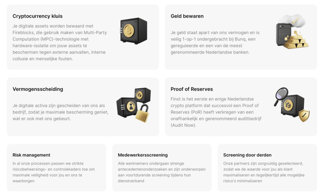Click the risicobeheersings description text
The height and width of the screenshot is (194, 321).
click(x=54, y=172)
